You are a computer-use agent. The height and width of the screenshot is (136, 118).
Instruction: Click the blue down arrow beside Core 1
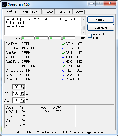click(x=63, y=79)
